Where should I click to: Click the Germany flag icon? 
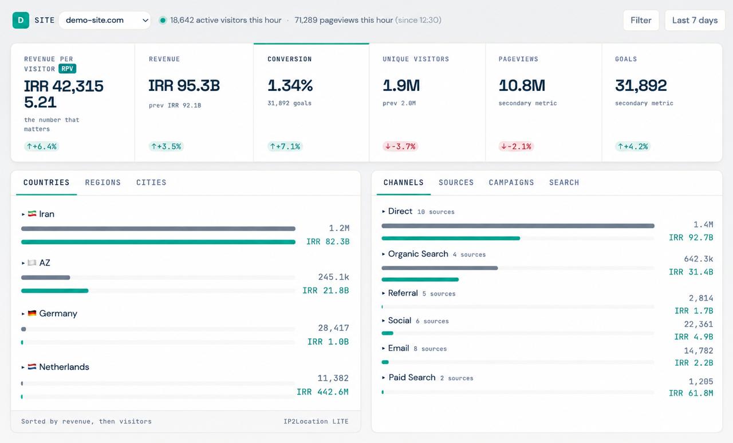point(32,313)
